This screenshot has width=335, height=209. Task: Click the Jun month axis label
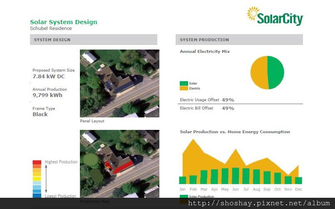(236, 189)
